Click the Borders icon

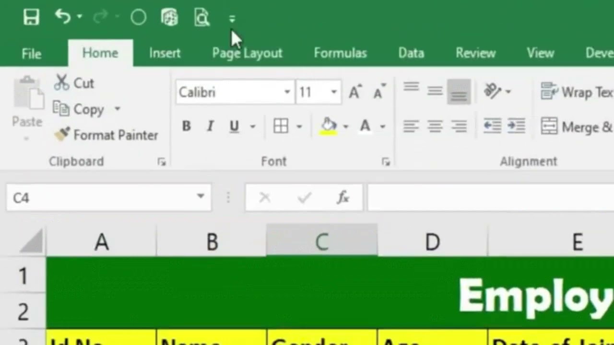(281, 126)
